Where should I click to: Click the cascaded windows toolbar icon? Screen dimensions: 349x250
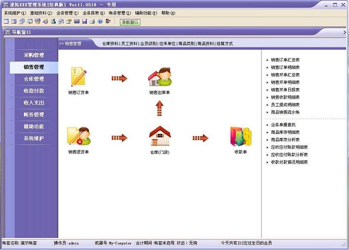pos(21,21)
